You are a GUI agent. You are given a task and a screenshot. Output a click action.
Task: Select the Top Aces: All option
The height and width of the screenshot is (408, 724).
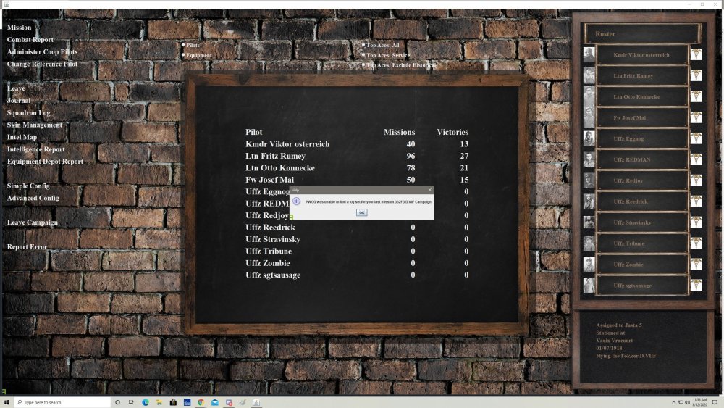[363, 45]
